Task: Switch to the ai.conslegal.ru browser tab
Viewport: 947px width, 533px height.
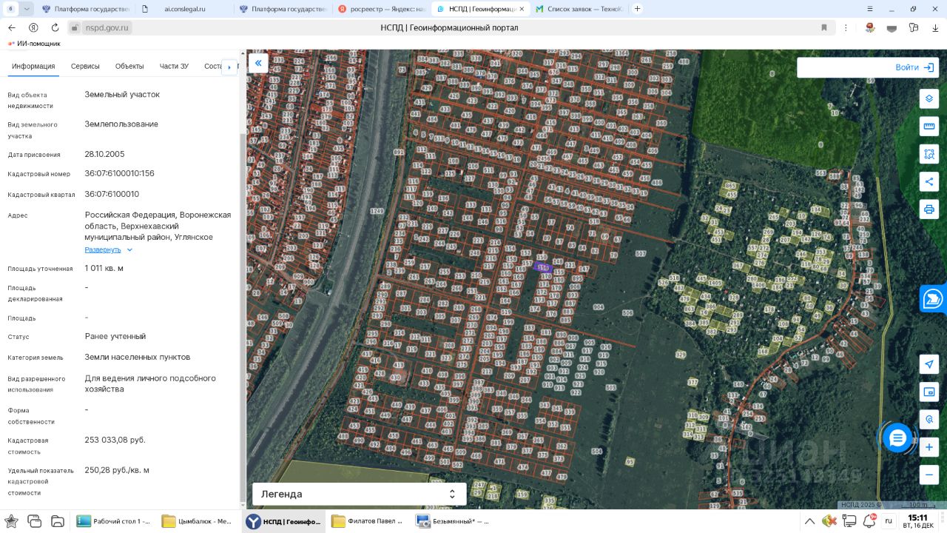Action: click(x=185, y=9)
